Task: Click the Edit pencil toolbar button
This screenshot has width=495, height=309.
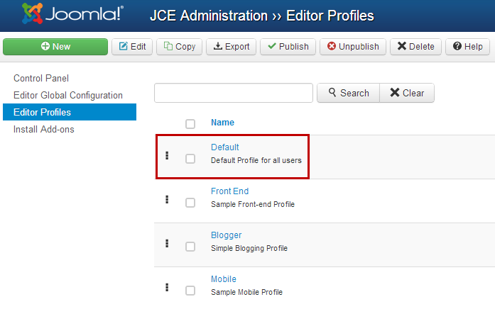Action: (132, 47)
